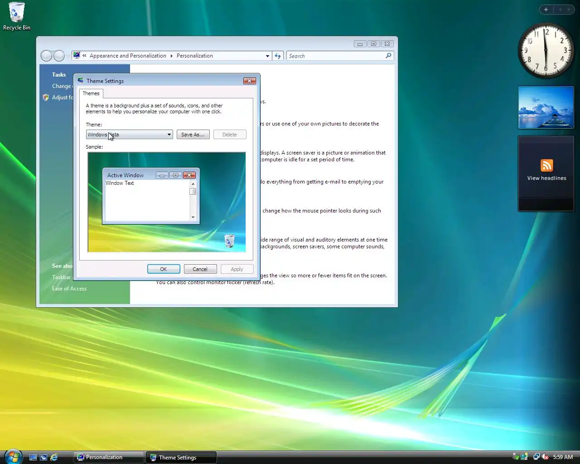Click Show Desktop in Quick Launch
The image size is (580, 464).
point(33,457)
